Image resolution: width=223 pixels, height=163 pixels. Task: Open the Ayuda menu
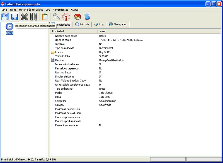pos(75,10)
